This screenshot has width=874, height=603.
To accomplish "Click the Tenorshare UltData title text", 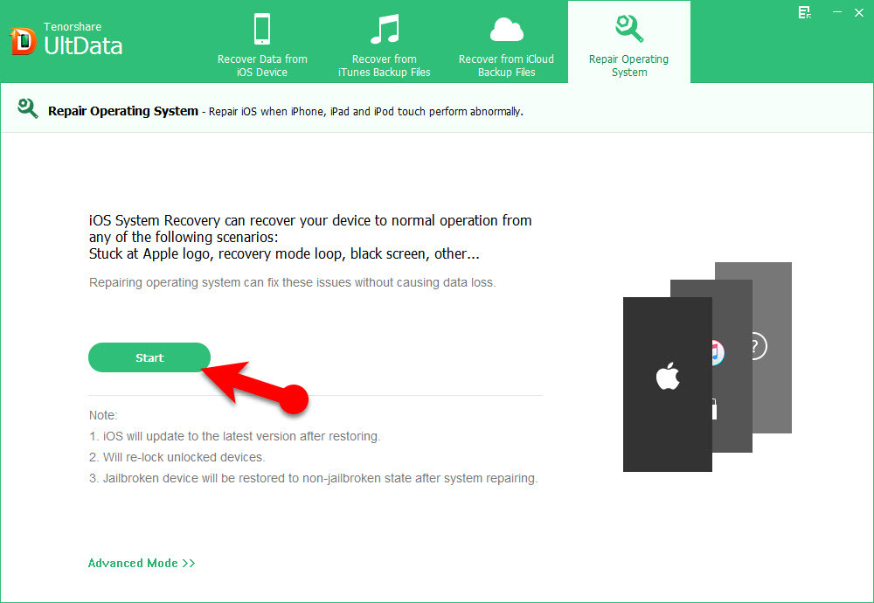I will point(82,39).
